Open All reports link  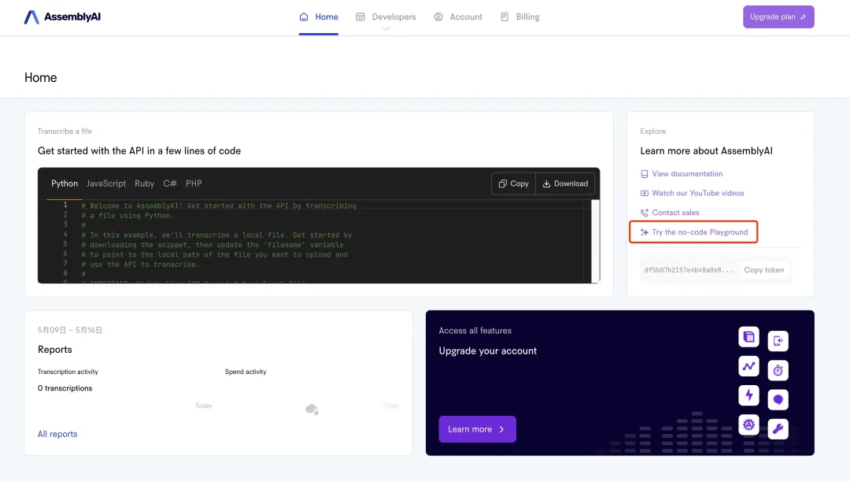click(x=57, y=434)
